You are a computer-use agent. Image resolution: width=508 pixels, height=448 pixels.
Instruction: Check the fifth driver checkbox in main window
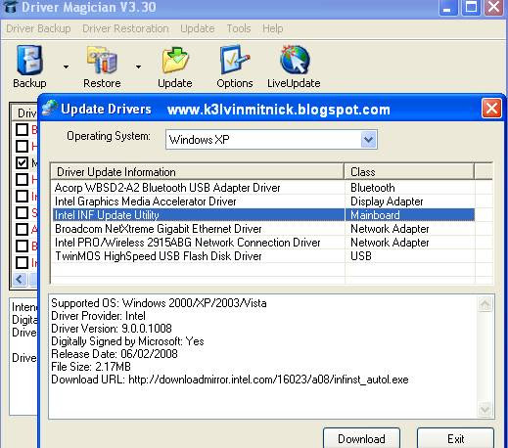[22, 196]
